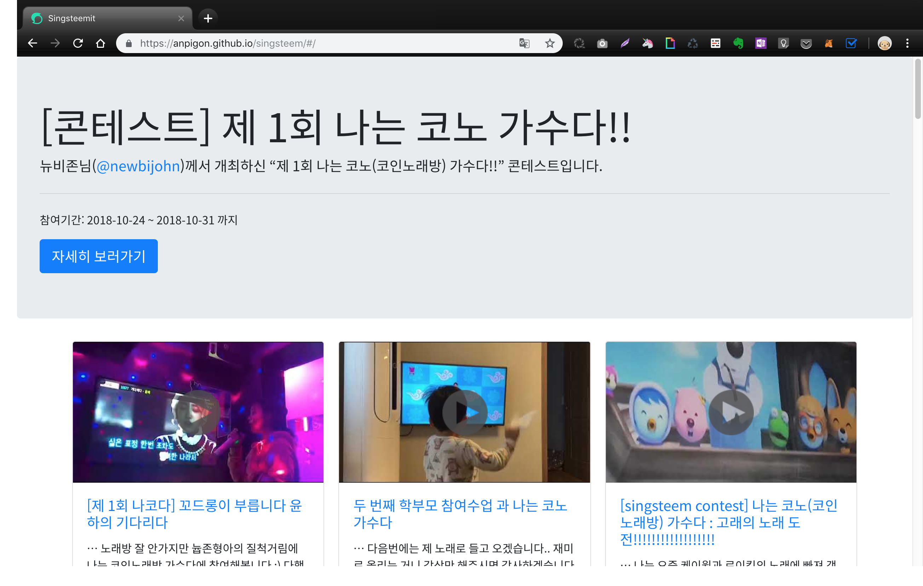
Task: Open a new browser tab
Action: 208,18
